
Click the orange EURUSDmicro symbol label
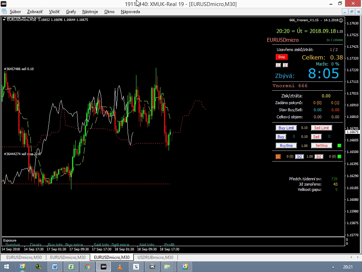(x=282, y=40)
